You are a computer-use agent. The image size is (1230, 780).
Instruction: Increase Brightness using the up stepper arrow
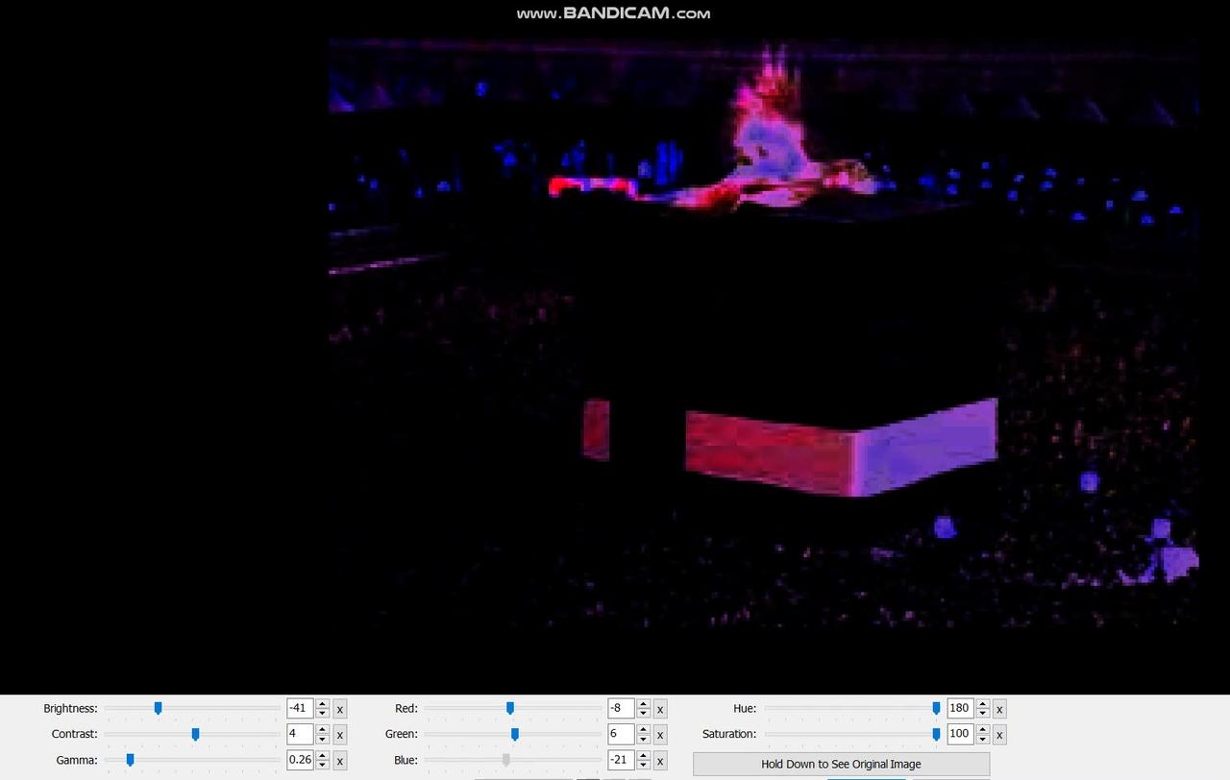tap(323, 704)
